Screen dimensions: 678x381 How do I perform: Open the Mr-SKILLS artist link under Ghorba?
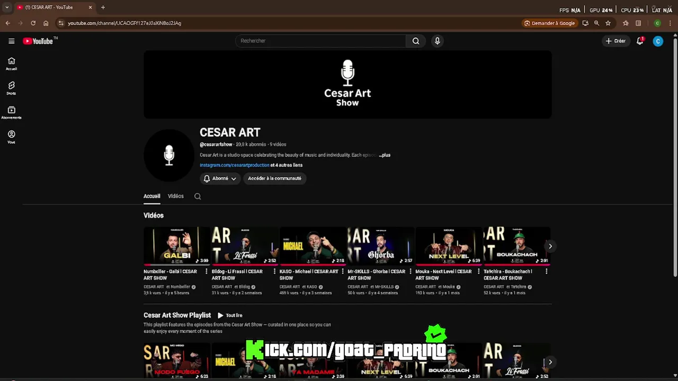pyautogui.click(x=384, y=287)
